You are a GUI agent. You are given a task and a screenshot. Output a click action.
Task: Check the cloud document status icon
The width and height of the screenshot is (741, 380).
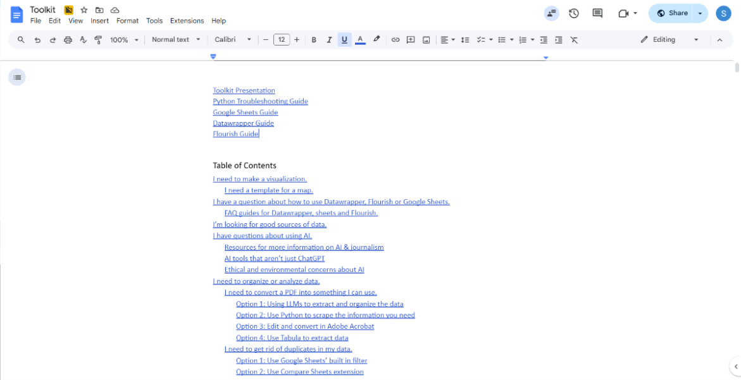tap(115, 10)
